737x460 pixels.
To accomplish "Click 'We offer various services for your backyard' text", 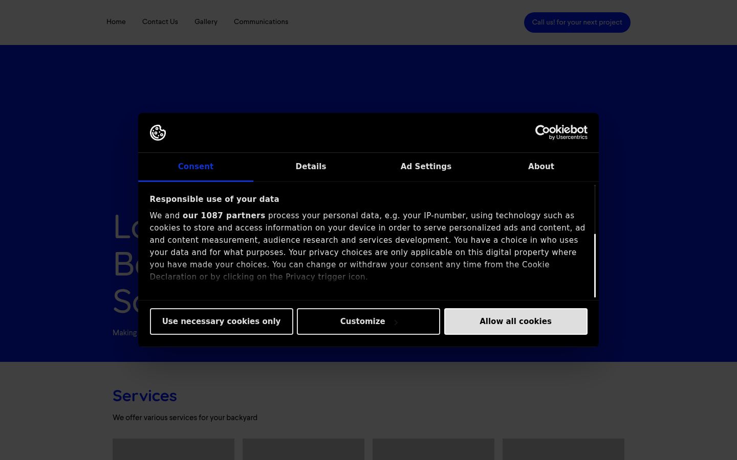I will (x=185, y=418).
